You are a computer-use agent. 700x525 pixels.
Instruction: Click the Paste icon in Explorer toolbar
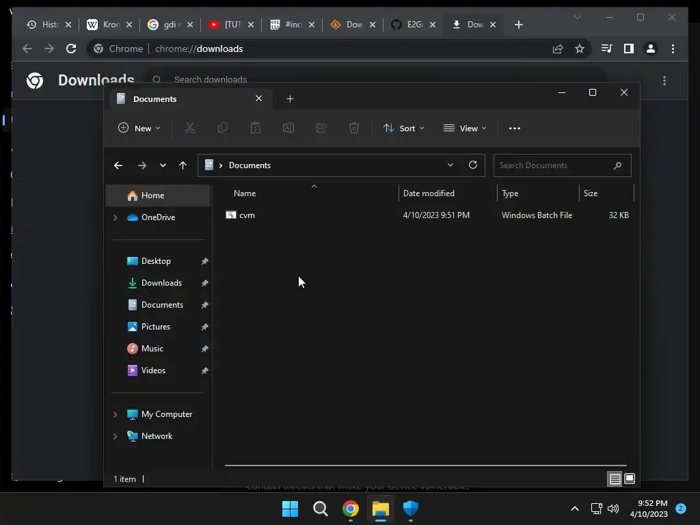pyautogui.click(x=256, y=128)
